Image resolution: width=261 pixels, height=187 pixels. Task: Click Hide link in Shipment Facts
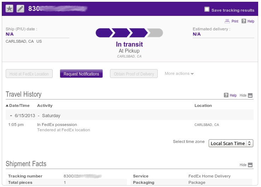tap(243, 165)
